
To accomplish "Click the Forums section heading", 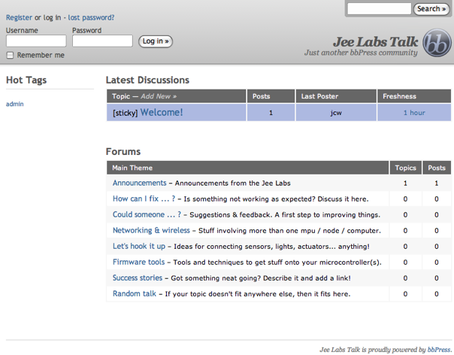I will pyautogui.click(x=123, y=152).
